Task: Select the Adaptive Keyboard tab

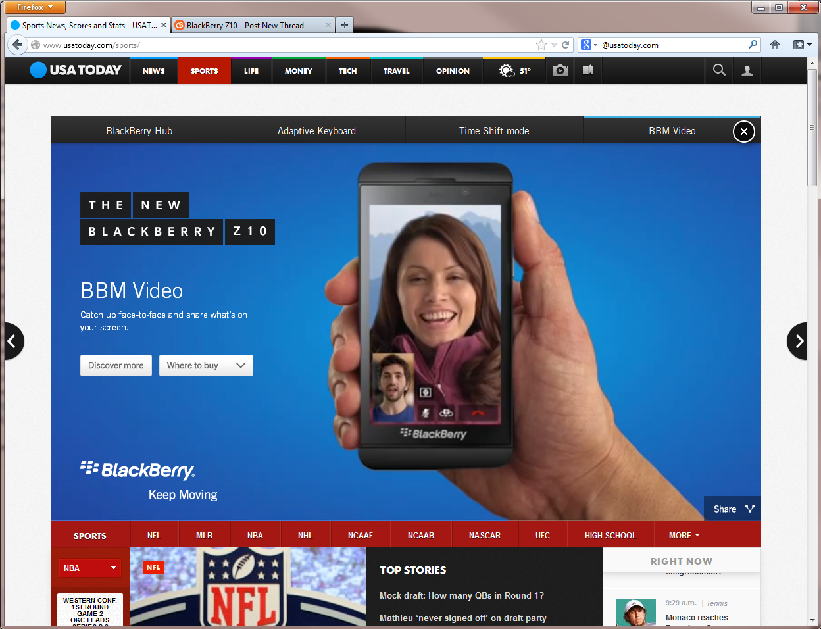Action: pos(316,131)
